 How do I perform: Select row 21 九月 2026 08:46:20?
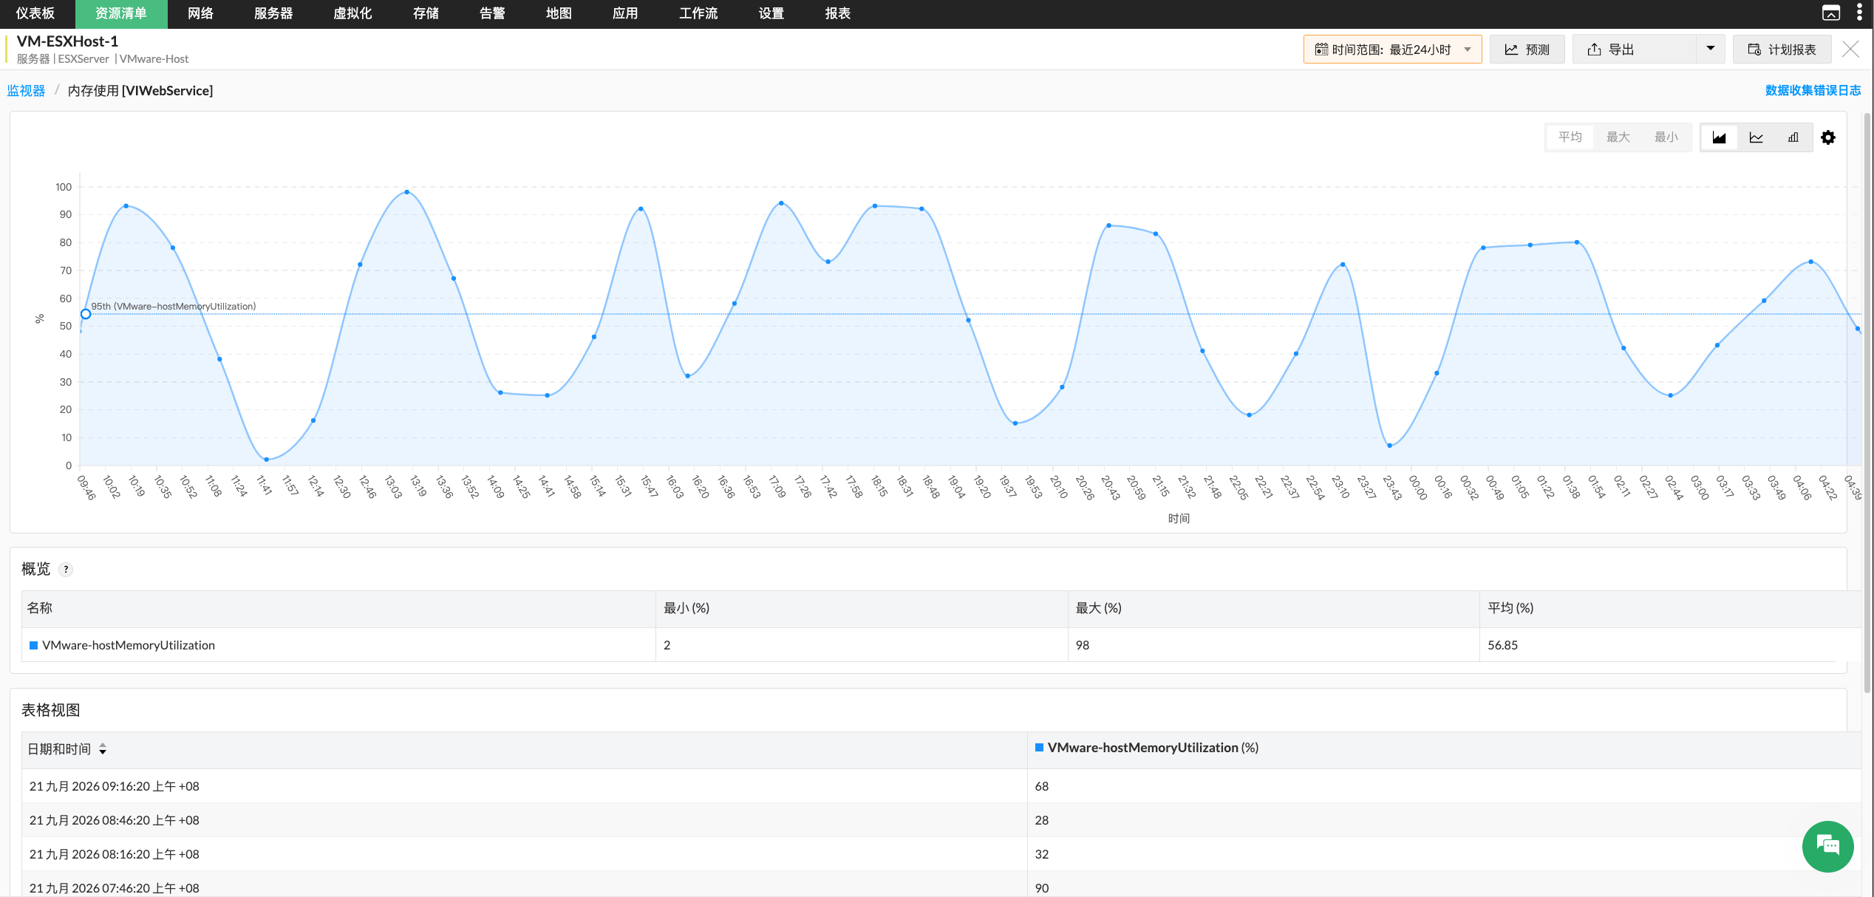pos(941,820)
